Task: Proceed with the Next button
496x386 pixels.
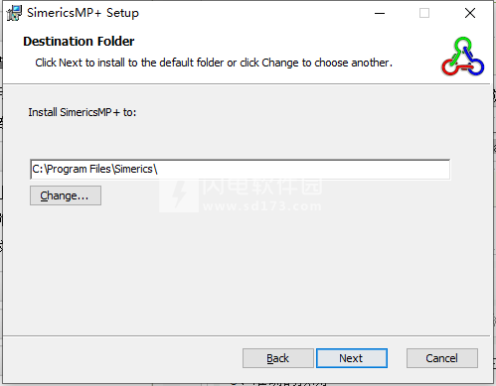Action: (x=352, y=358)
